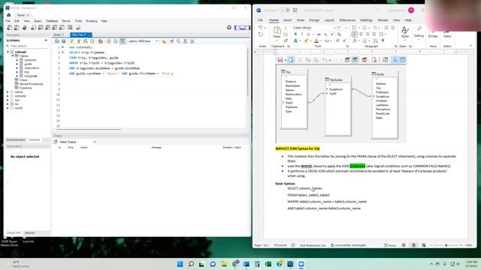
Task: Open the Scripting menu in Workbench
Action: pyautogui.click(x=92, y=21)
